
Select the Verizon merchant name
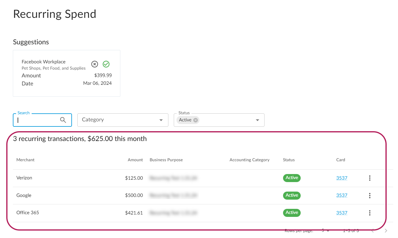(24, 178)
